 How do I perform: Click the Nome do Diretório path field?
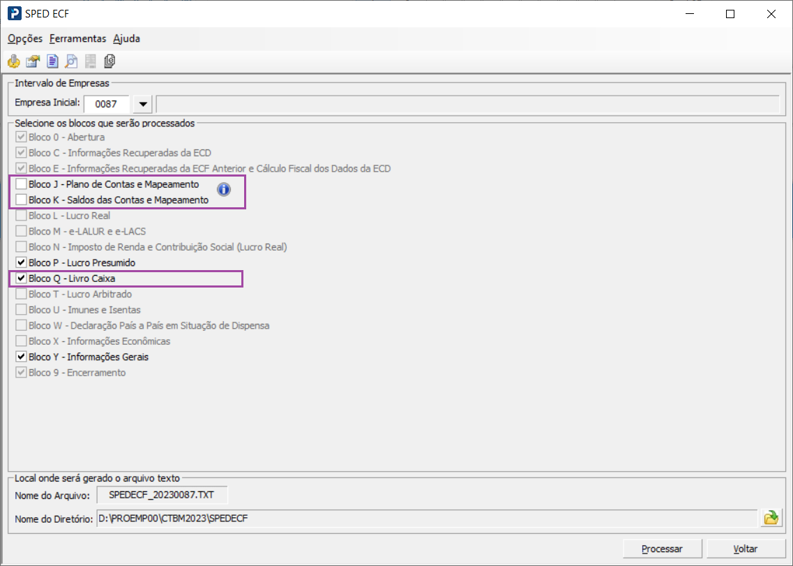(x=427, y=519)
